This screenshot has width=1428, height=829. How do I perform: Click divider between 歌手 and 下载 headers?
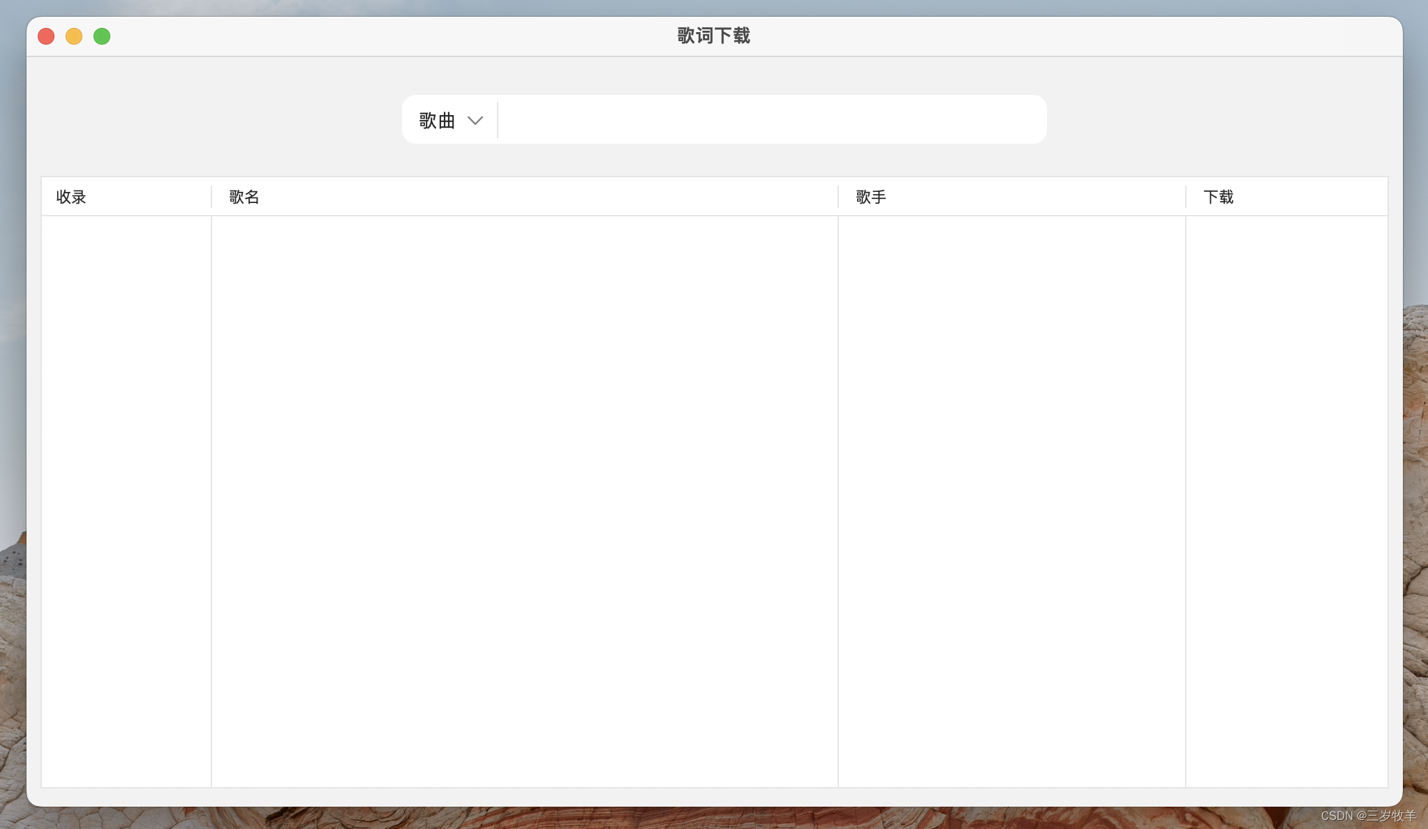tap(1186, 197)
